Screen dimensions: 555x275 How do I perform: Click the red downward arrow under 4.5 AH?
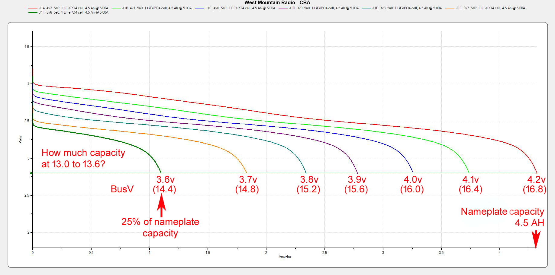click(x=536, y=239)
